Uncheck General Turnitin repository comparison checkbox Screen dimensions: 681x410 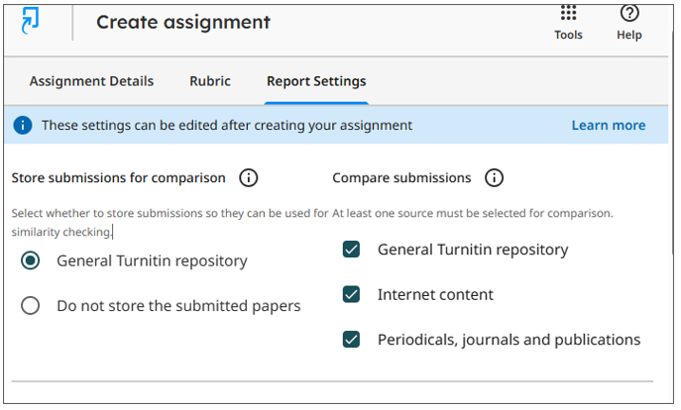coord(351,250)
